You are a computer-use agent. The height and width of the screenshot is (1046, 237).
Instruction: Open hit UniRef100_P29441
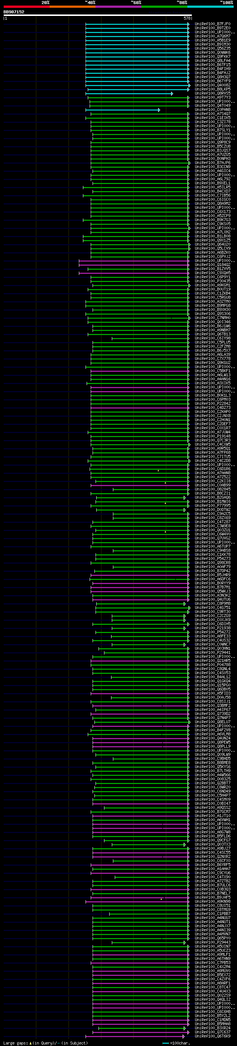(x=212, y=653)
